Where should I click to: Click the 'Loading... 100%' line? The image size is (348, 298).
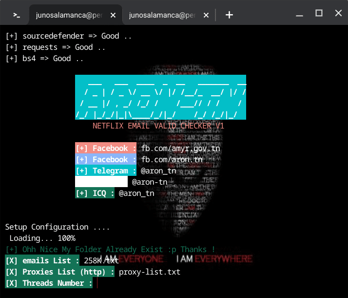click(42, 238)
